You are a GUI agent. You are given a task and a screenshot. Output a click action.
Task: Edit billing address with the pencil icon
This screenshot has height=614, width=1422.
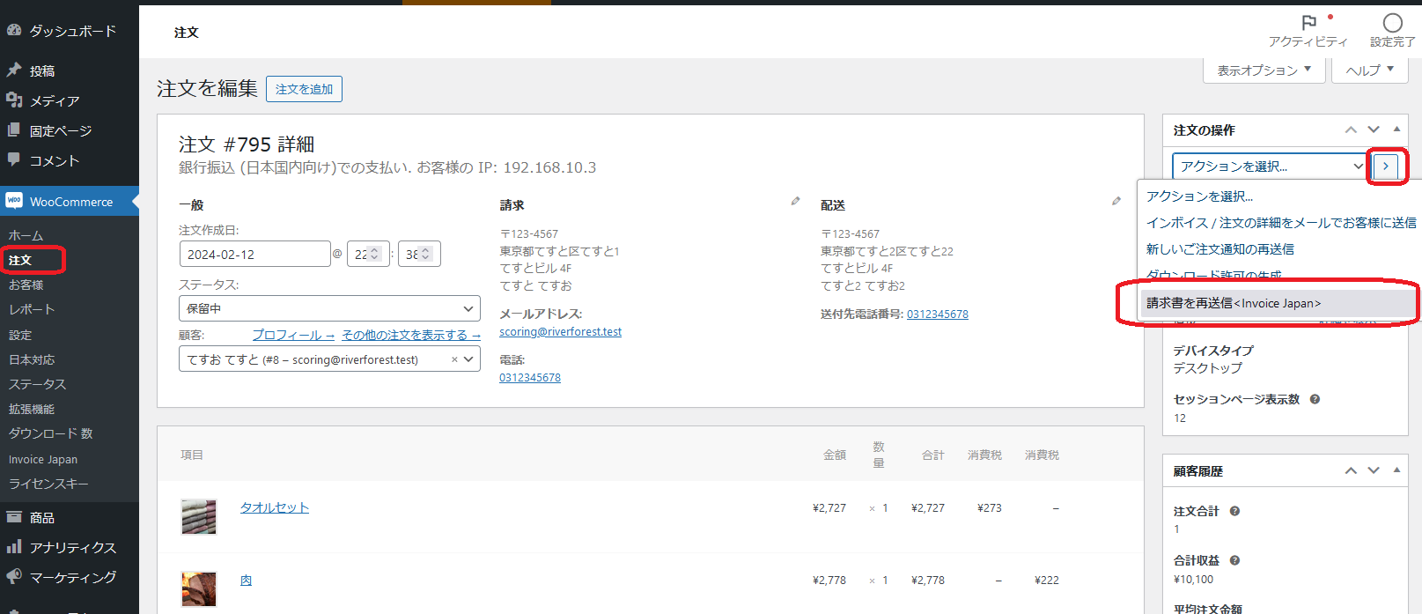pyautogui.click(x=795, y=201)
